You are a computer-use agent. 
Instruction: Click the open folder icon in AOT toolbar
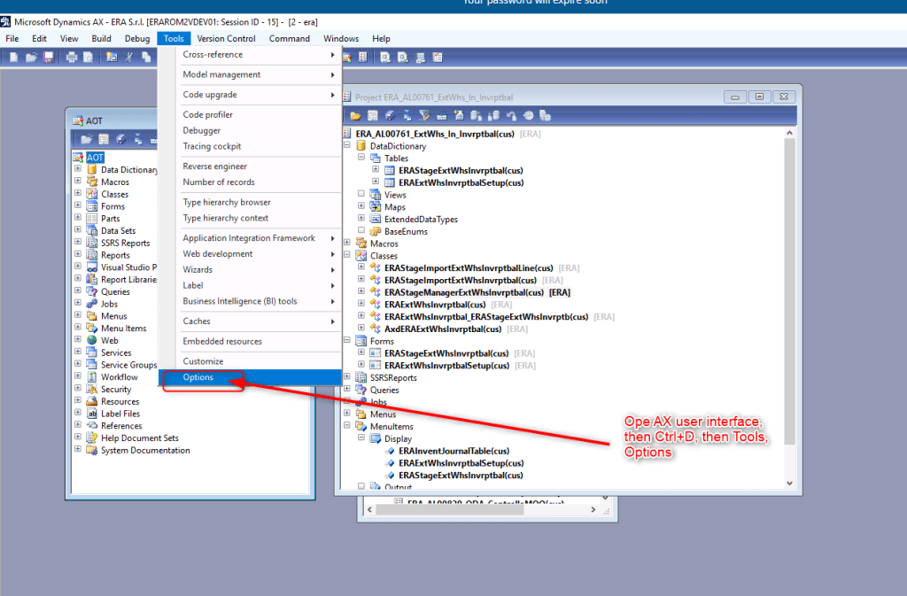click(x=87, y=139)
